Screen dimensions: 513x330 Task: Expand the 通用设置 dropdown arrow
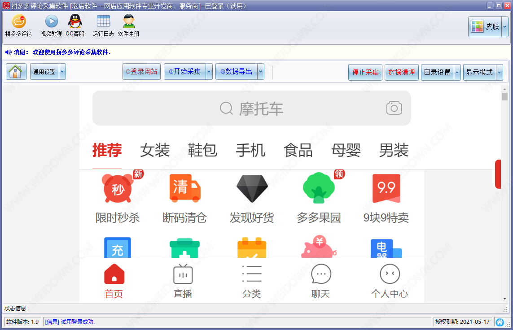point(62,72)
